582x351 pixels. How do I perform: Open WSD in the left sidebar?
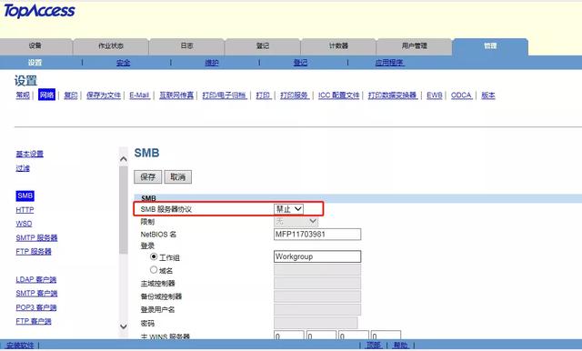(24, 224)
